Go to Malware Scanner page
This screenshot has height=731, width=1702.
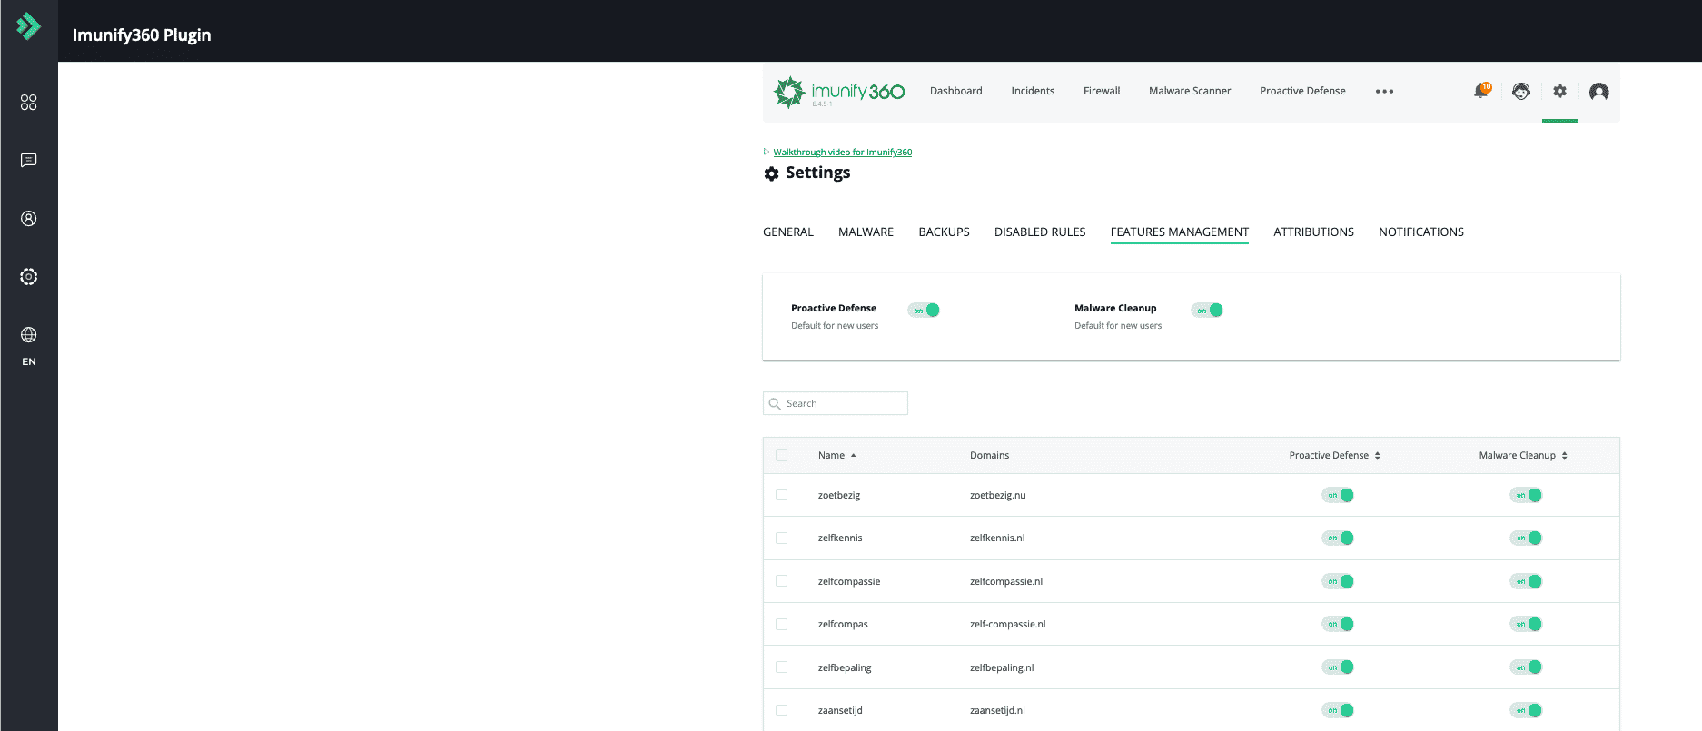click(x=1189, y=91)
